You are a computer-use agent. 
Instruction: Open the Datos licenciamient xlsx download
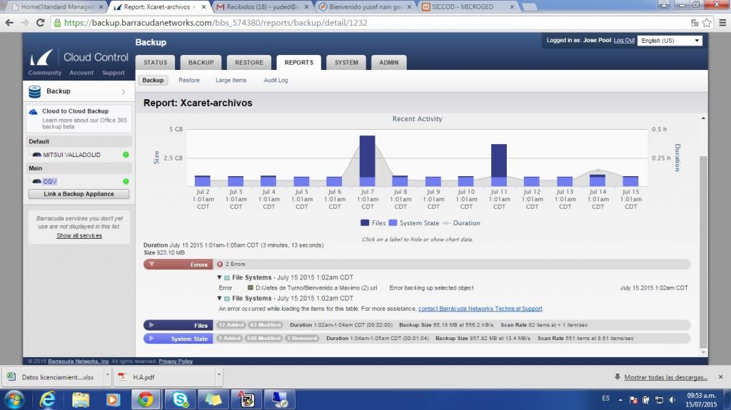(x=52, y=377)
